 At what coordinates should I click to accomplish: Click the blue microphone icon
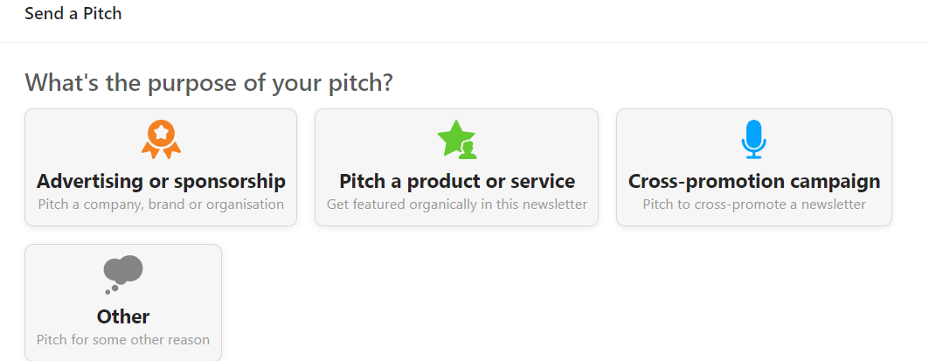click(753, 140)
